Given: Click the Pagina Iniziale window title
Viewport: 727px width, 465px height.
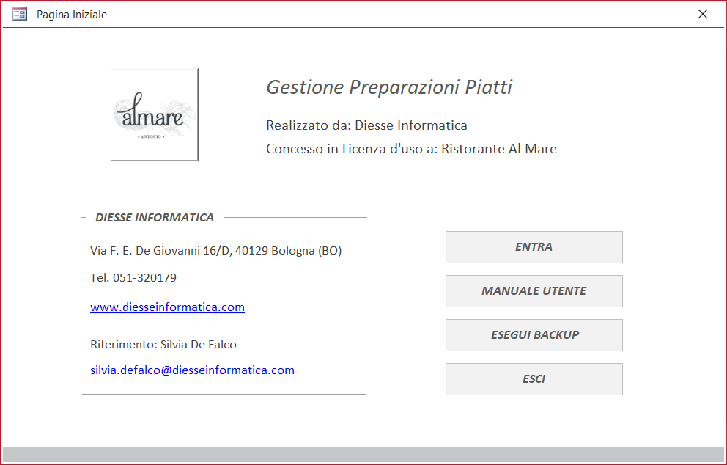Looking at the screenshot, I should click(72, 15).
